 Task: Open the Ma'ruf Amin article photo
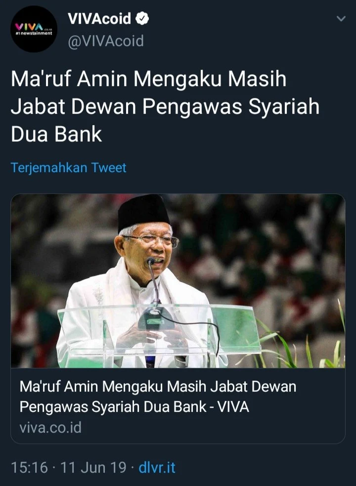pyautogui.click(x=178, y=281)
